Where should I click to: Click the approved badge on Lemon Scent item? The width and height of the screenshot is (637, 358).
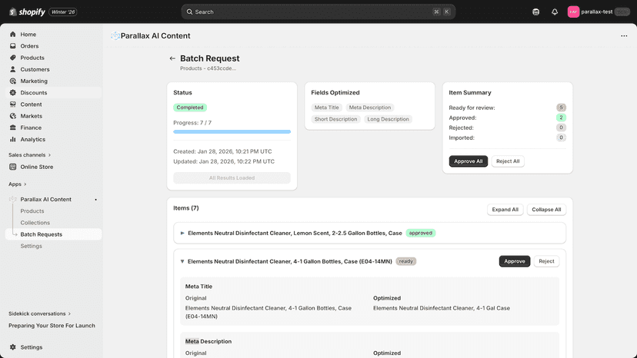pos(421,233)
